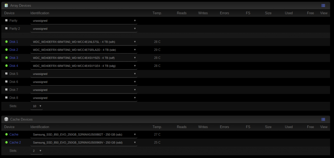Open the Disk 2 link

click(14, 50)
